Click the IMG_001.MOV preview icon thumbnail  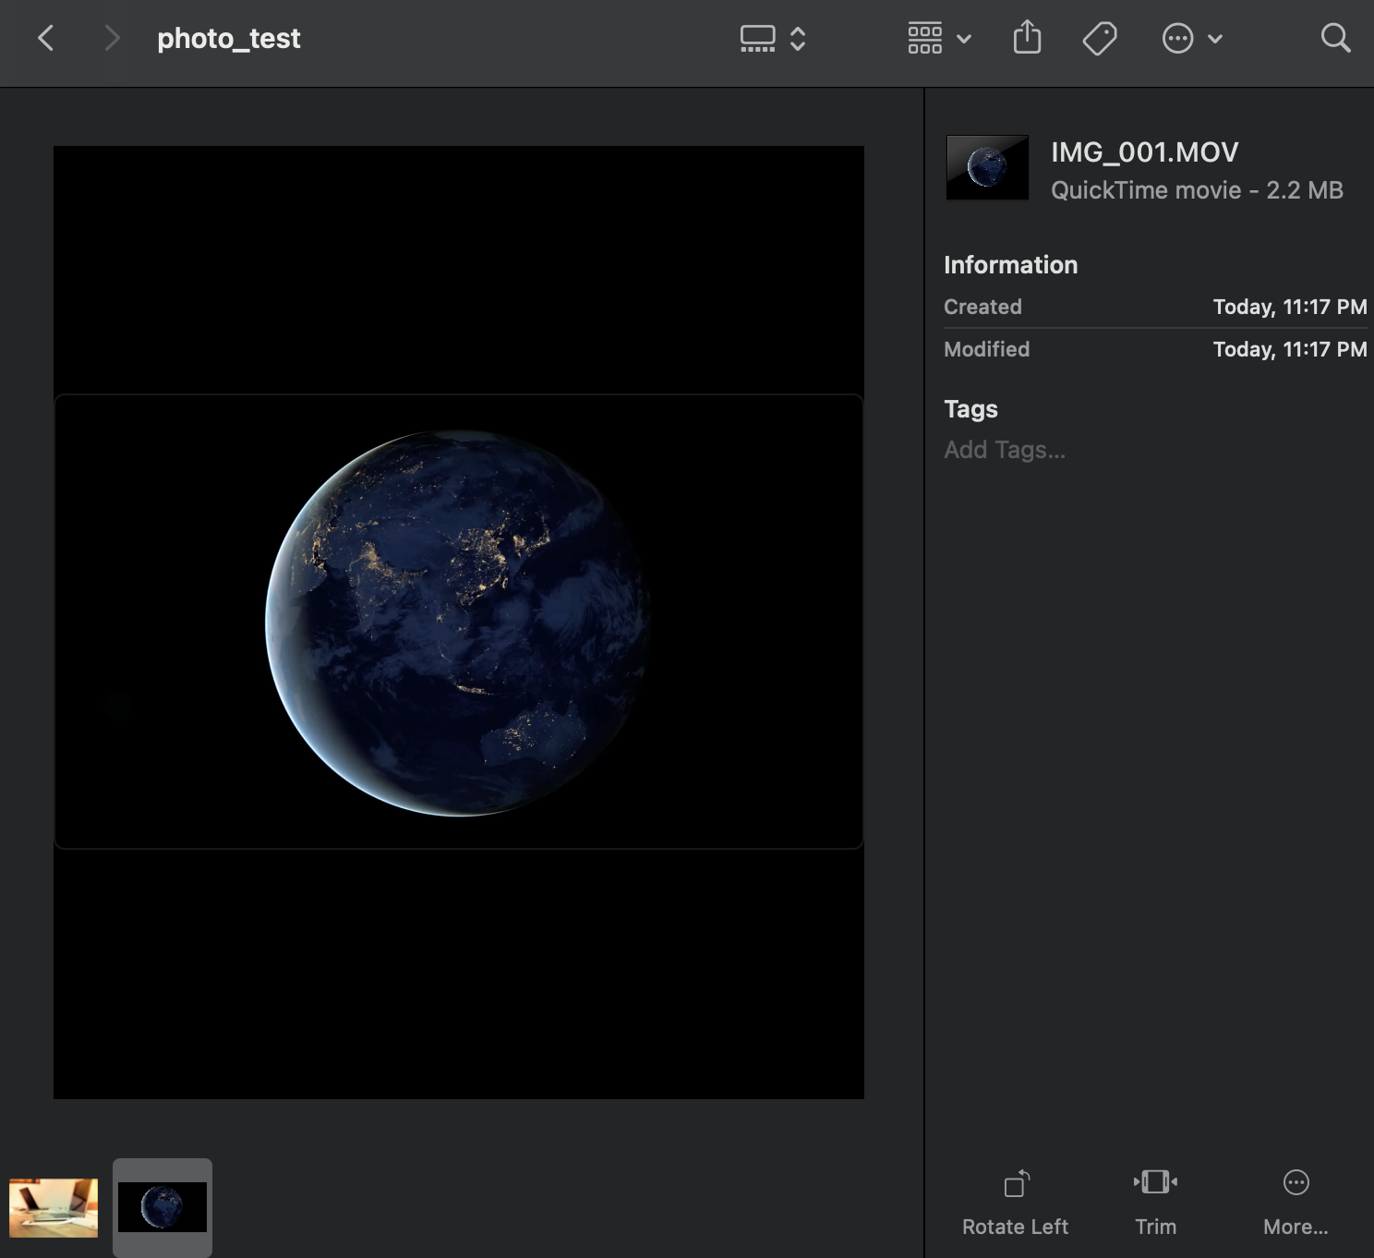(x=986, y=167)
